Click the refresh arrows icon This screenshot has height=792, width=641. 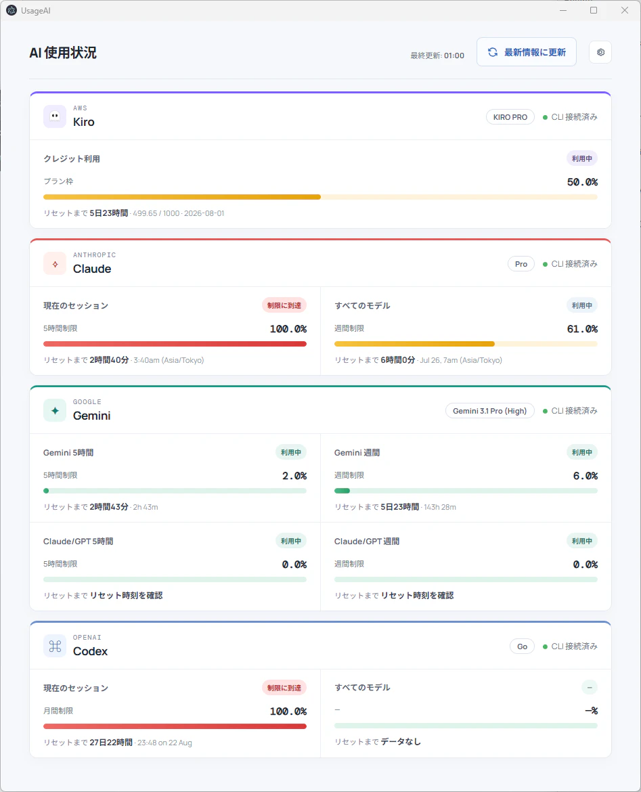[493, 52]
